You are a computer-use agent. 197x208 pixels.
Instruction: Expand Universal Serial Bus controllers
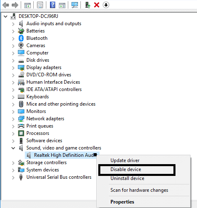13,178
